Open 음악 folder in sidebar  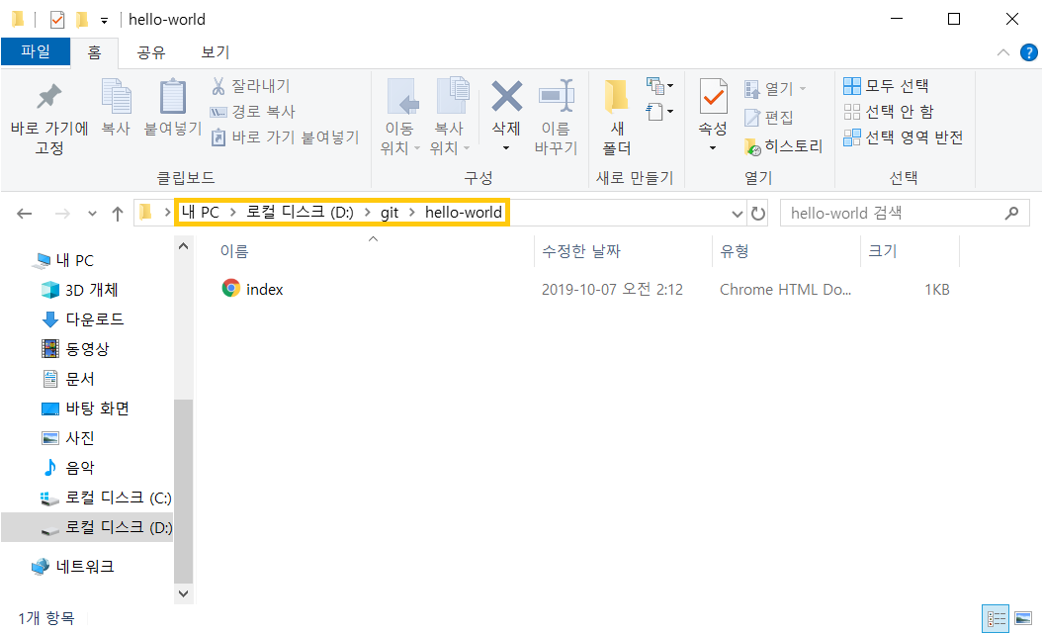pyautogui.click(x=68, y=468)
